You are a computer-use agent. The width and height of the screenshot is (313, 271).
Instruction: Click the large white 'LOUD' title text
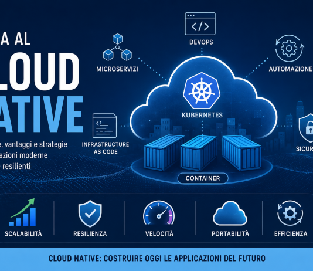point(40,72)
